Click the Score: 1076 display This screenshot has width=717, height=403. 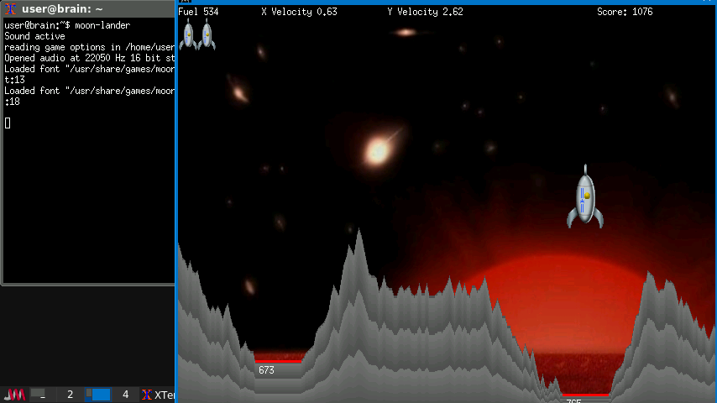(x=624, y=12)
